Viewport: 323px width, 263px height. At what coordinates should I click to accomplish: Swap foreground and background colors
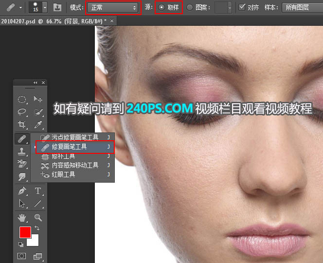[37, 228]
